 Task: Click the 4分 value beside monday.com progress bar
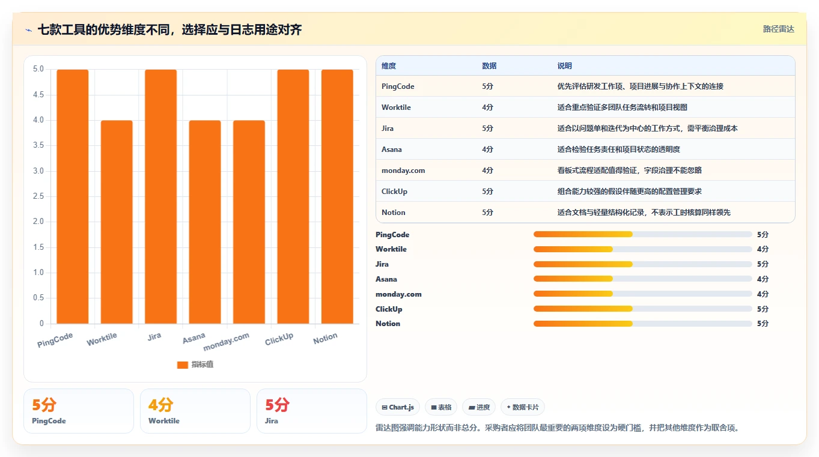pos(763,294)
